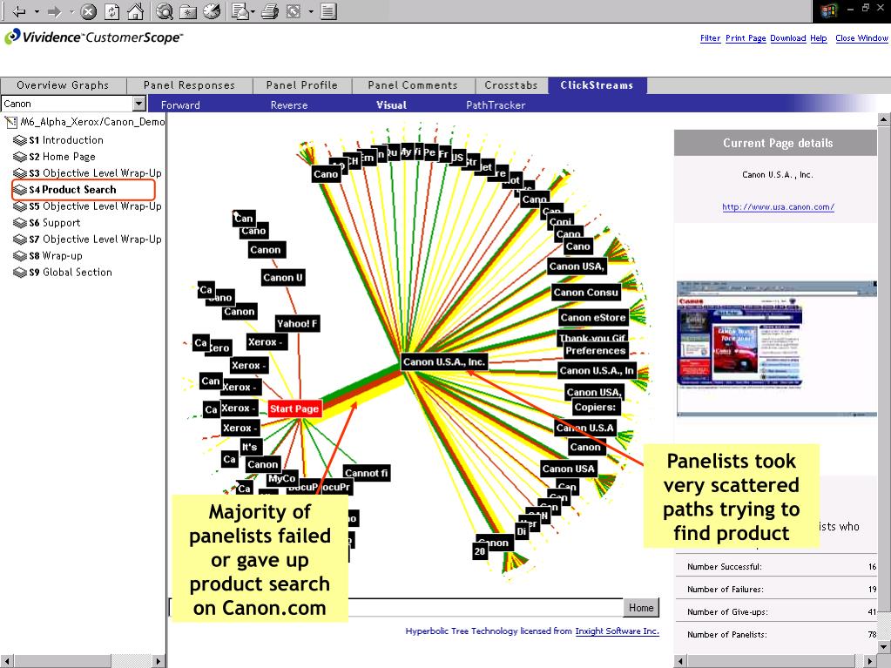Viewport: 891px width, 668px height.
Task: Open the Back button history dropdown arrow
Action: (37, 11)
